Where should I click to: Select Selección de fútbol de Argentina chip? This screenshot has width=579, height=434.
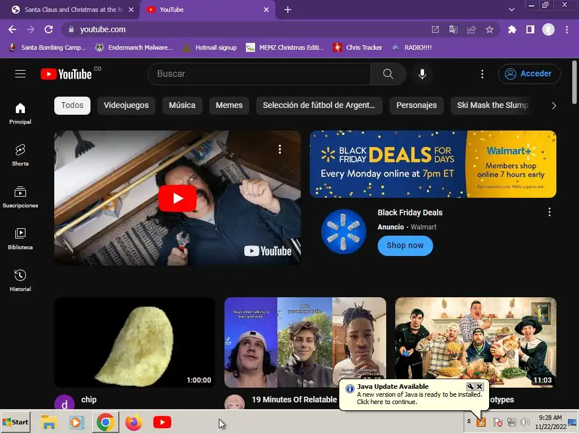pos(319,106)
